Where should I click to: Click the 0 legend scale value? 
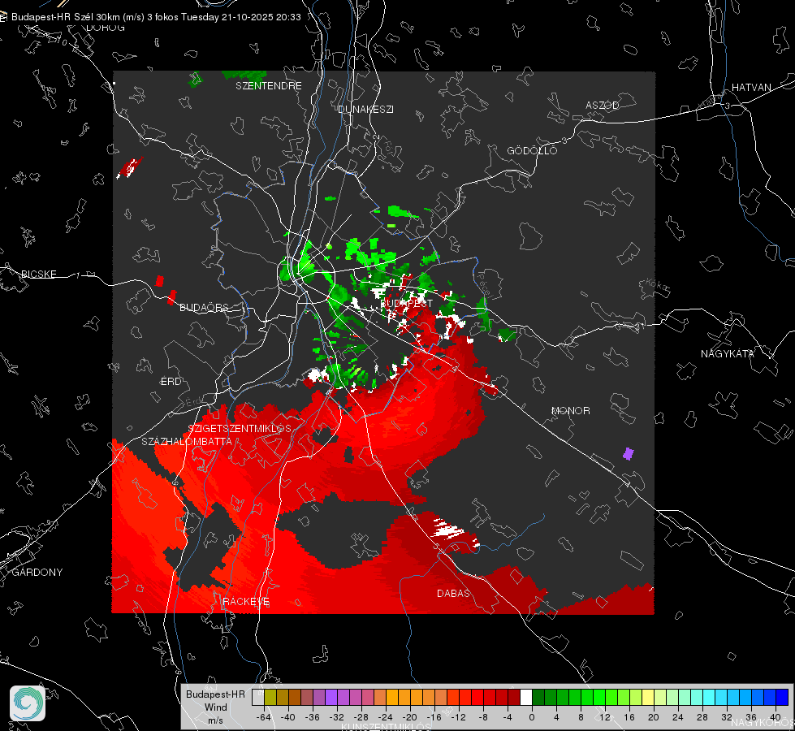[x=531, y=717]
